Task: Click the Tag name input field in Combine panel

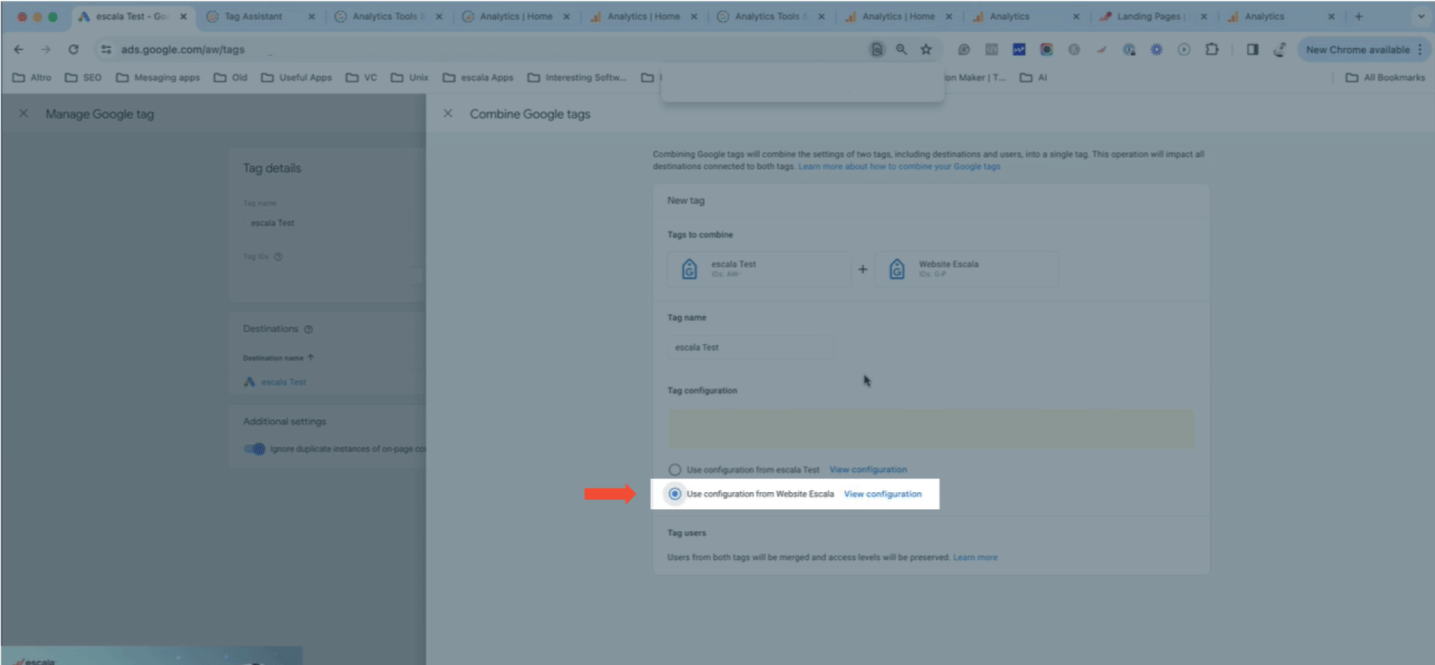Action: 750,347
